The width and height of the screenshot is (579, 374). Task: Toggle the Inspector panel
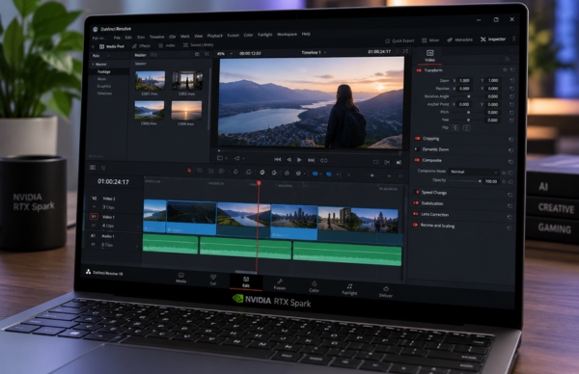493,40
